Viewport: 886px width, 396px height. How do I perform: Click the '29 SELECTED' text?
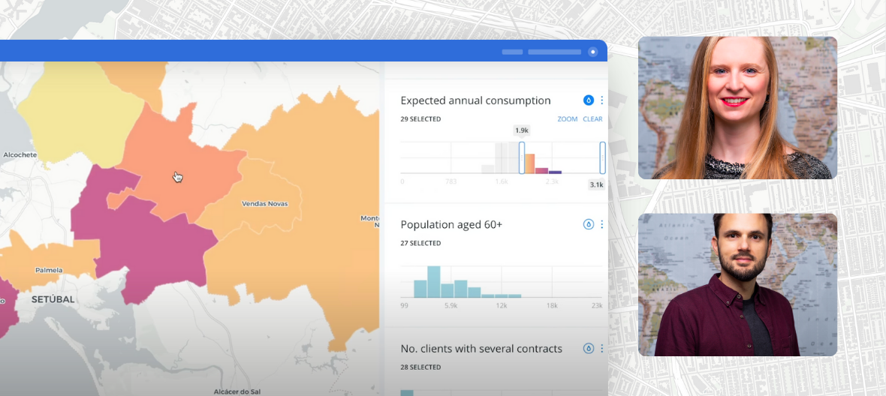pos(421,119)
